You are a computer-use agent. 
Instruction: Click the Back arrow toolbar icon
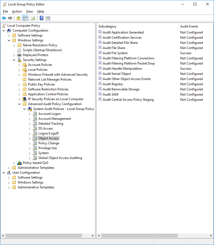[x=4, y=18]
